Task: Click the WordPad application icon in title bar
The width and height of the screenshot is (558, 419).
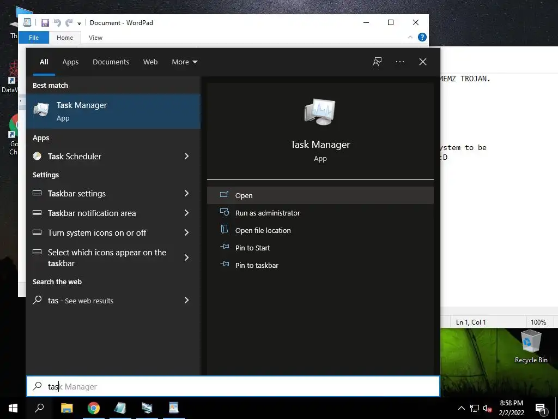Action: [27, 22]
